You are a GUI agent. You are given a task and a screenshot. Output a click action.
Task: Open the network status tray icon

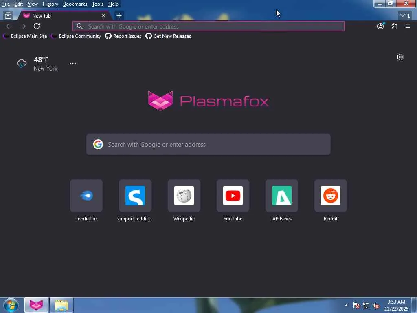click(x=366, y=306)
